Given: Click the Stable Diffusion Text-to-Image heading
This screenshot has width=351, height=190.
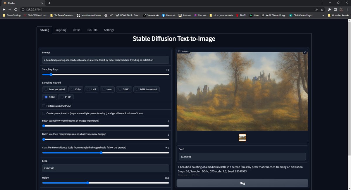Looking at the screenshot, I should (174, 39).
